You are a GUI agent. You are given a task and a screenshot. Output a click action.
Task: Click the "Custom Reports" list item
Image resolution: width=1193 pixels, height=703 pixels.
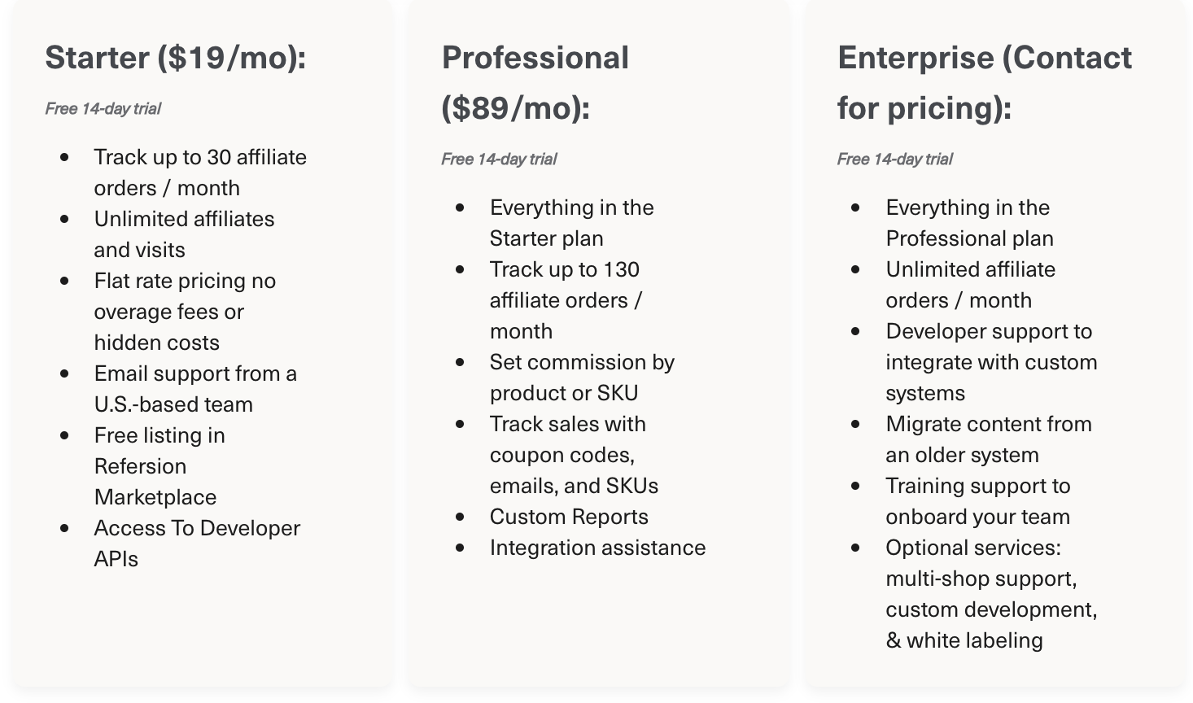tap(569, 517)
